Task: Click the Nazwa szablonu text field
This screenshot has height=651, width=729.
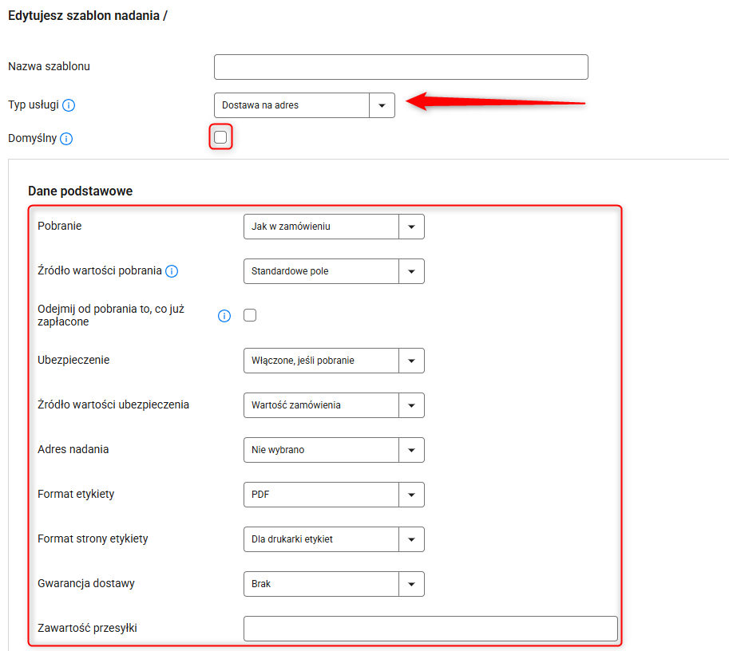Action: pyautogui.click(x=401, y=67)
